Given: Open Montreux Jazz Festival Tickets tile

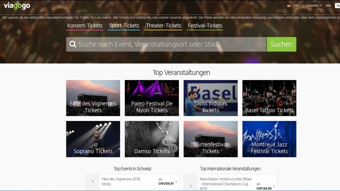Looking at the screenshot, I should click(269, 139).
